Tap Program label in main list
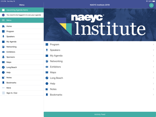Viewport: 156px width, 117px height. [55, 44]
